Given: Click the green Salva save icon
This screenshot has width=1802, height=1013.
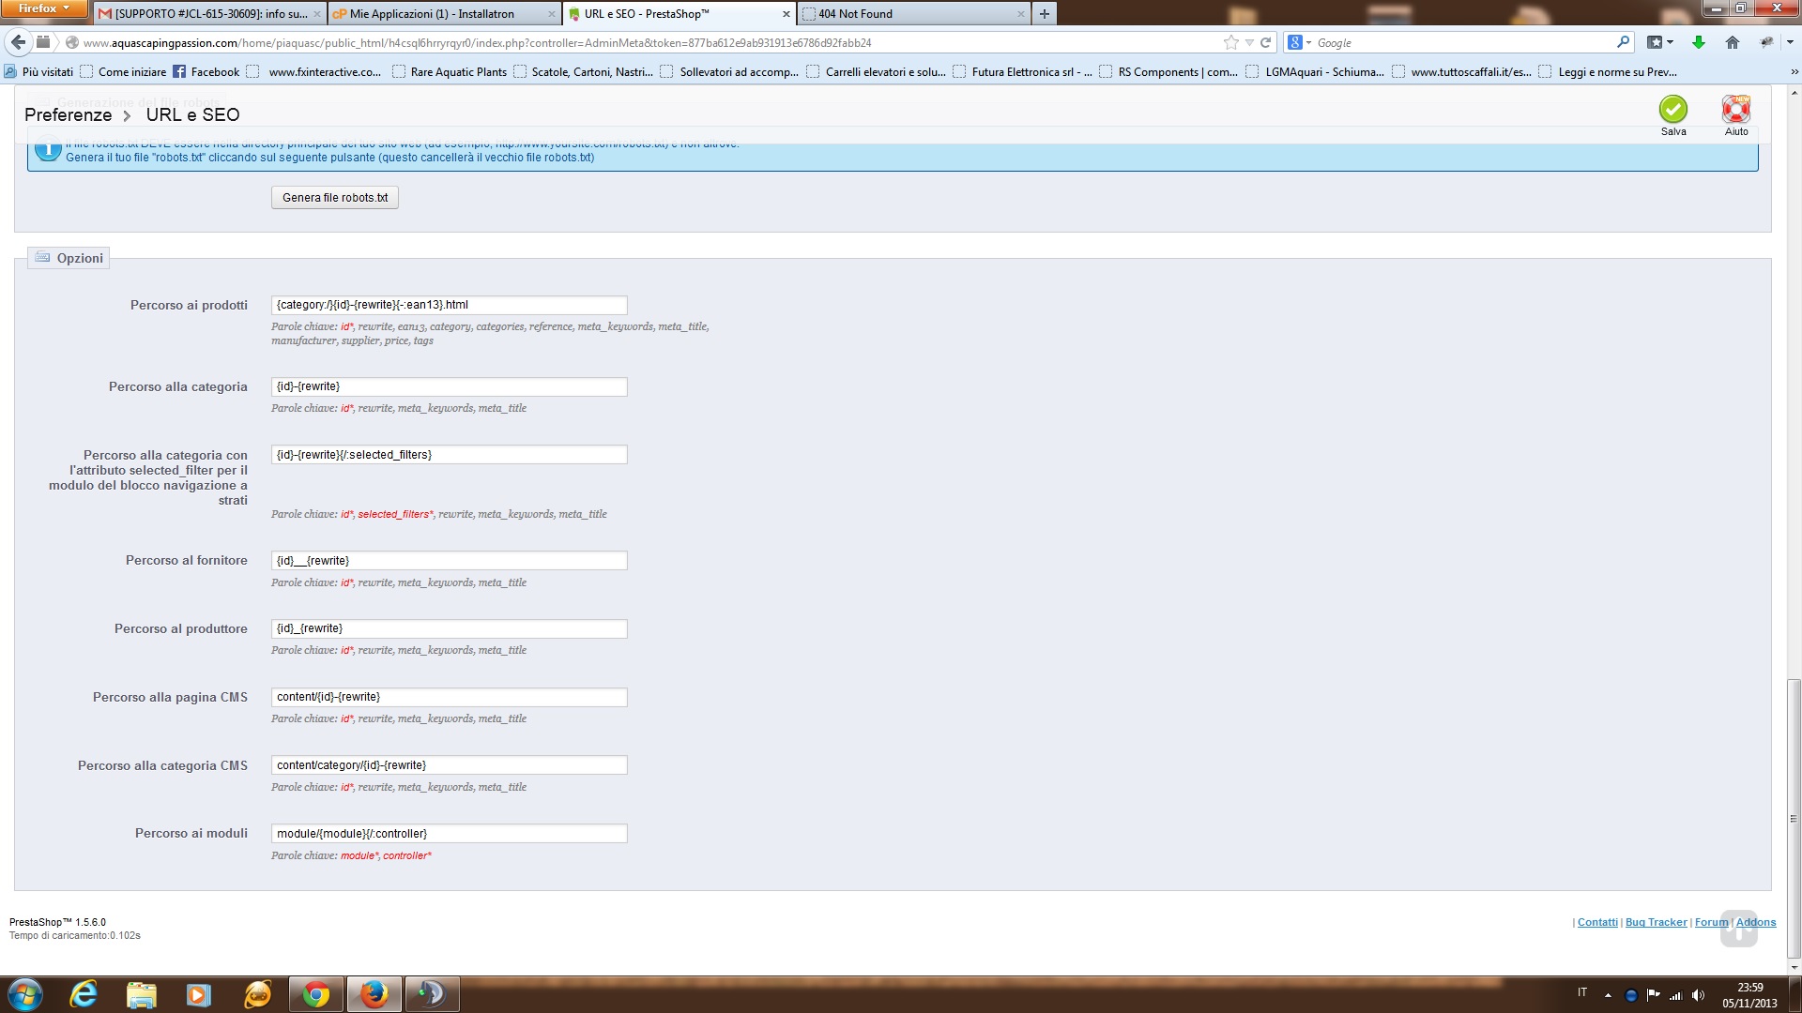Looking at the screenshot, I should [1672, 110].
